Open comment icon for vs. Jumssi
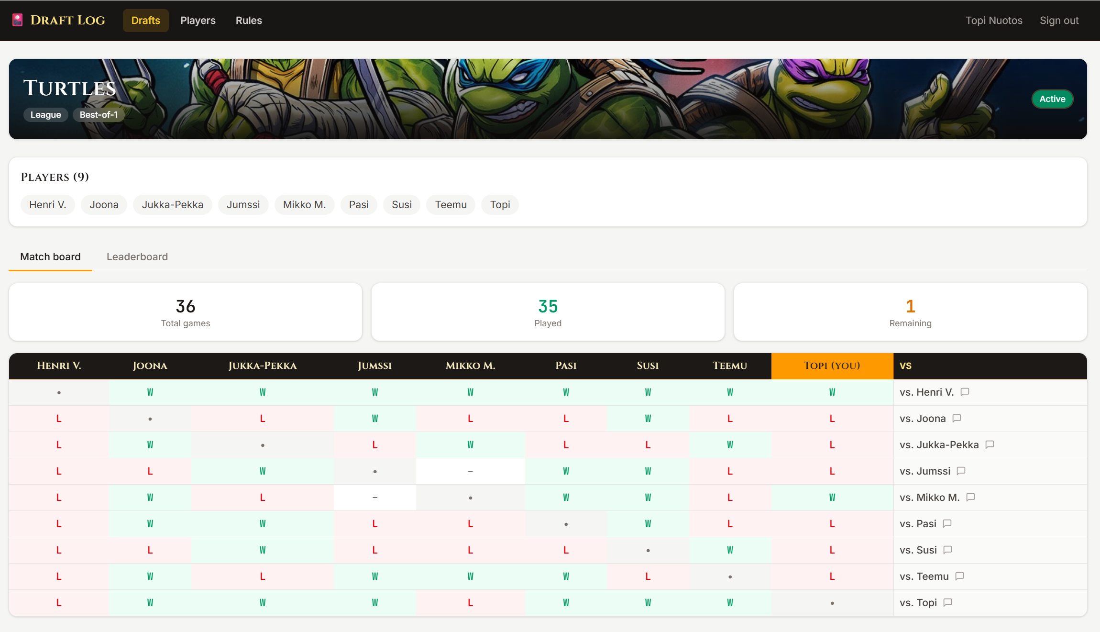The width and height of the screenshot is (1100, 632). tap(961, 471)
